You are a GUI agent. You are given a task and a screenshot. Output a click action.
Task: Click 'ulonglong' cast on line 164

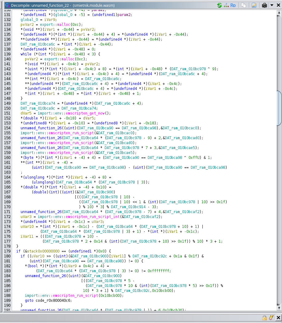click(34, 177)
